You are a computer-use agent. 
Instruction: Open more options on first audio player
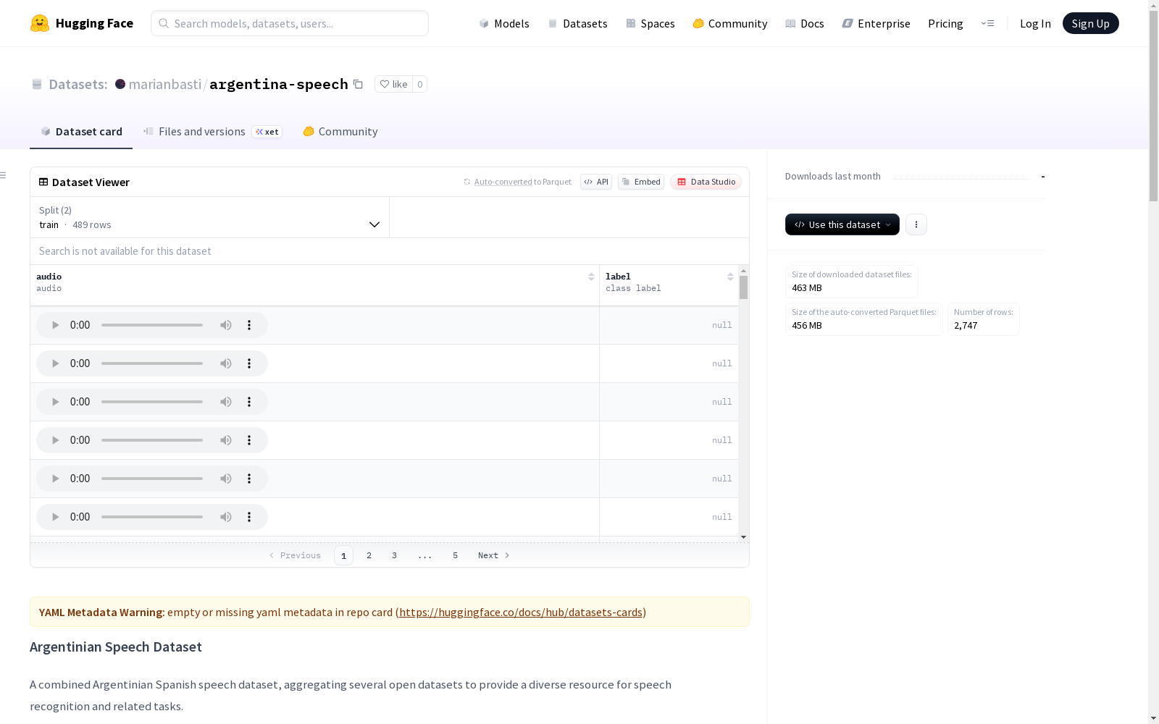(x=249, y=325)
